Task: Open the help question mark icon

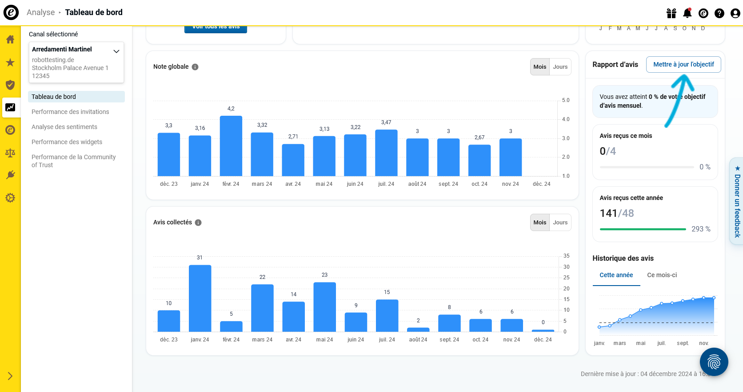Action: (719, 13)
